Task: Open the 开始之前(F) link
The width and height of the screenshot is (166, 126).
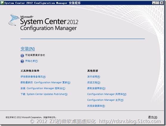Action: pos(32,61)
